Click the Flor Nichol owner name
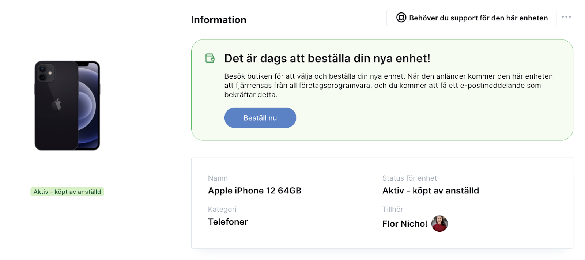The image size is (585, 260). pyautogui.click(x=404, y=224)
